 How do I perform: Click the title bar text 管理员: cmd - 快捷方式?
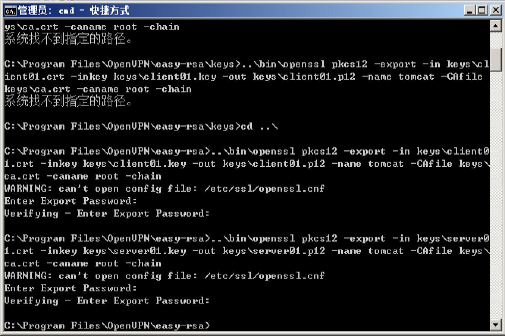(74, 11)
